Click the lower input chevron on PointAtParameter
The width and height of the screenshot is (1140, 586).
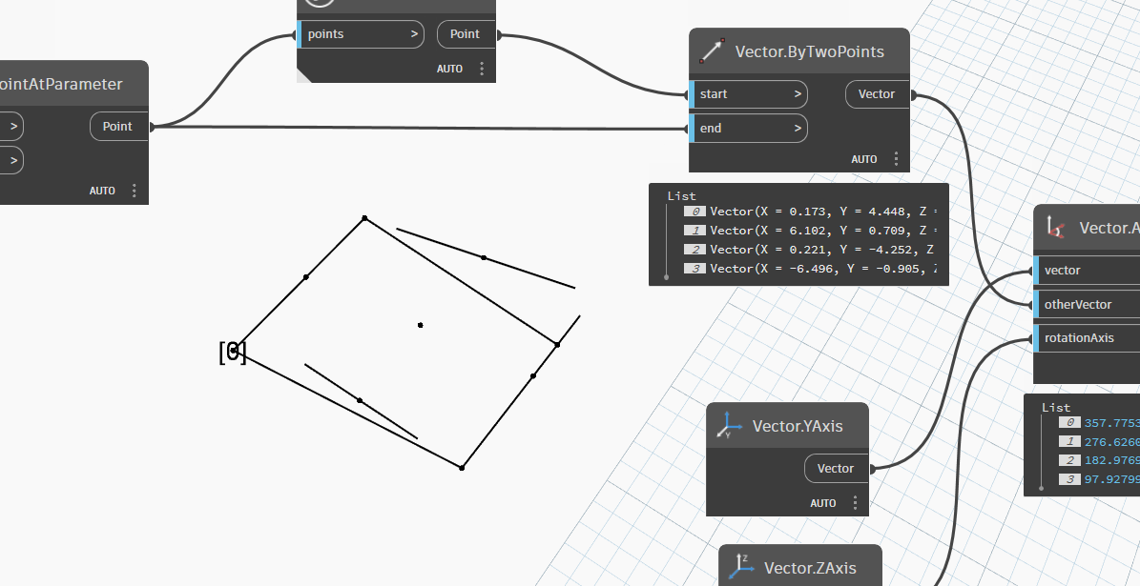pyautogui.click(x=13, y=160)
